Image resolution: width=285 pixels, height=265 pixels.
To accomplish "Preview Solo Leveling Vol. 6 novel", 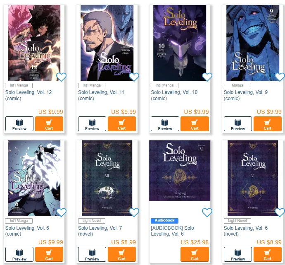I will click(x=238, y=254).
